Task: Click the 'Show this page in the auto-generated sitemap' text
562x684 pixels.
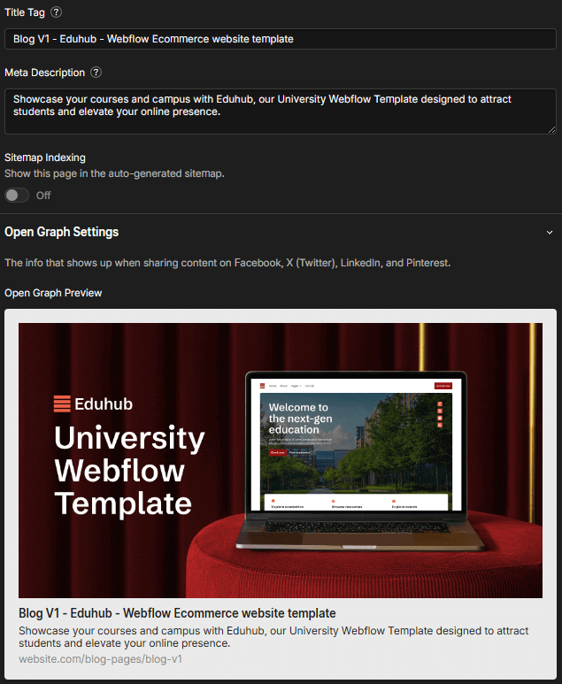Action: (114, 173)
